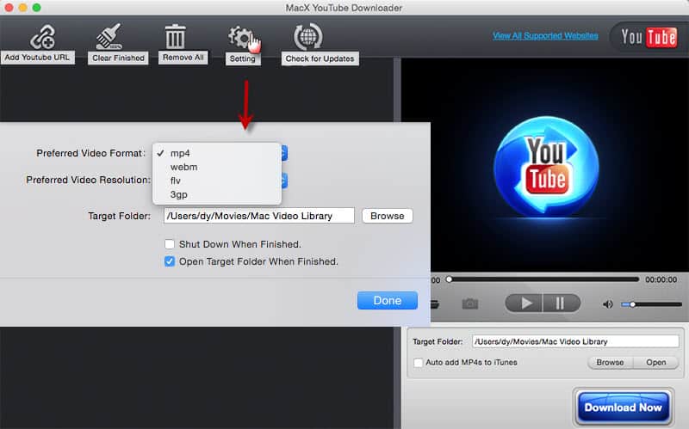
Task: Choose 3gp video format
Action: (217, 194)
